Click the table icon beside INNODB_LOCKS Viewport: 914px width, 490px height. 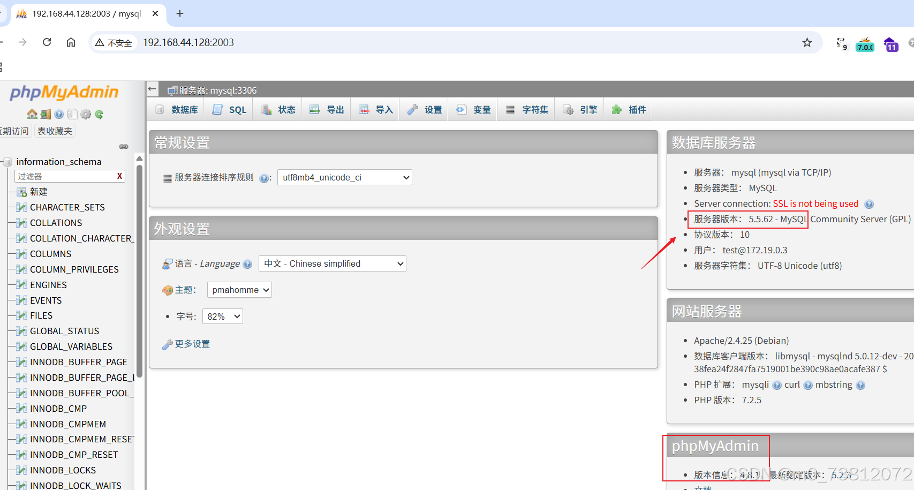21,470
